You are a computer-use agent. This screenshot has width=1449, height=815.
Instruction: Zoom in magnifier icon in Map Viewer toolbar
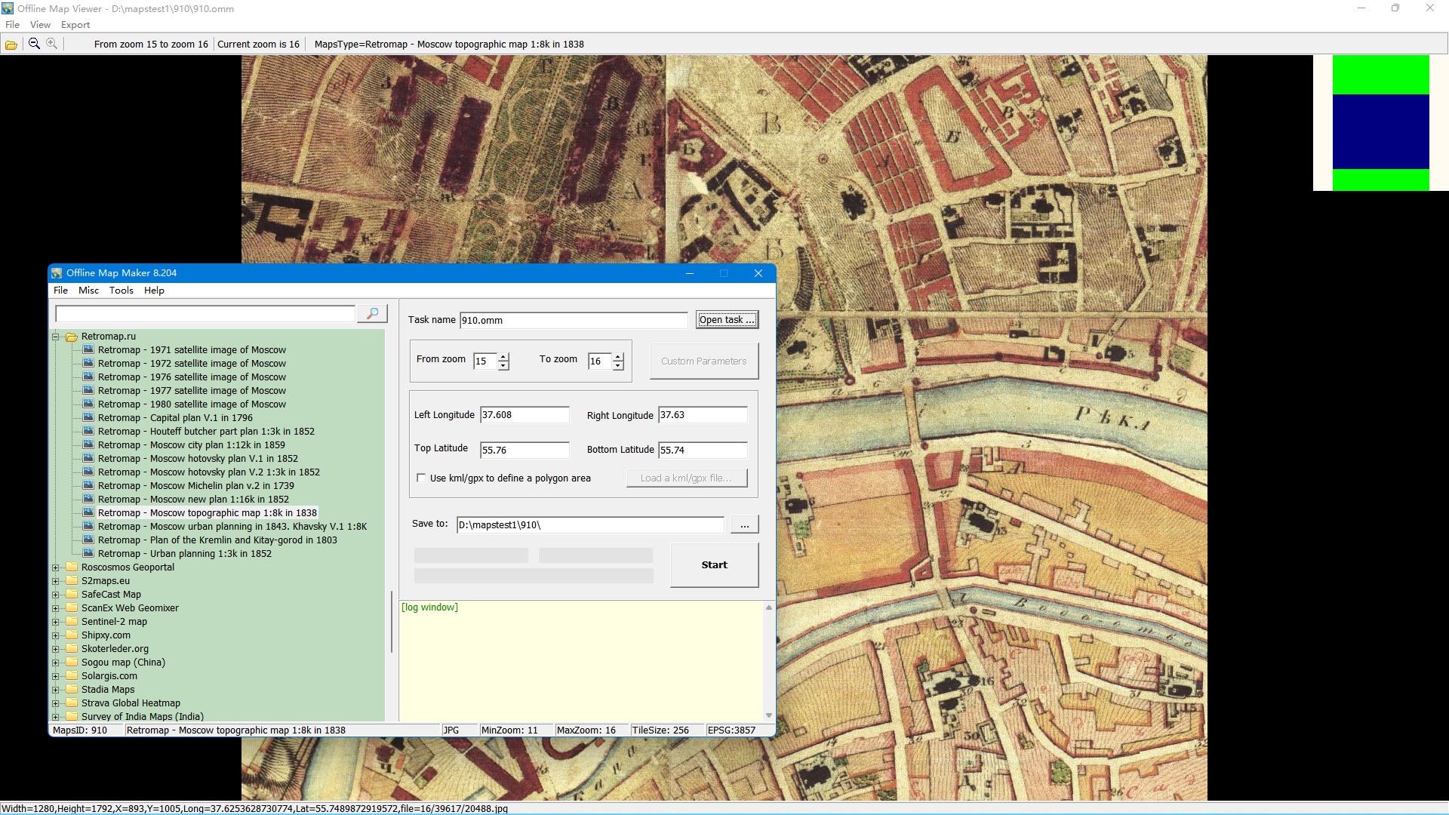tap(51, 44)
